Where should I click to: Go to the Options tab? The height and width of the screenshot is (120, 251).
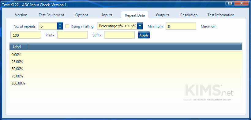(82, 15)
